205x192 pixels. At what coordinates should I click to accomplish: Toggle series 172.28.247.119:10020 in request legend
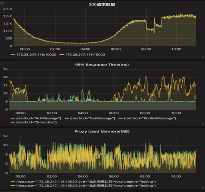click(x=85, y=54)
